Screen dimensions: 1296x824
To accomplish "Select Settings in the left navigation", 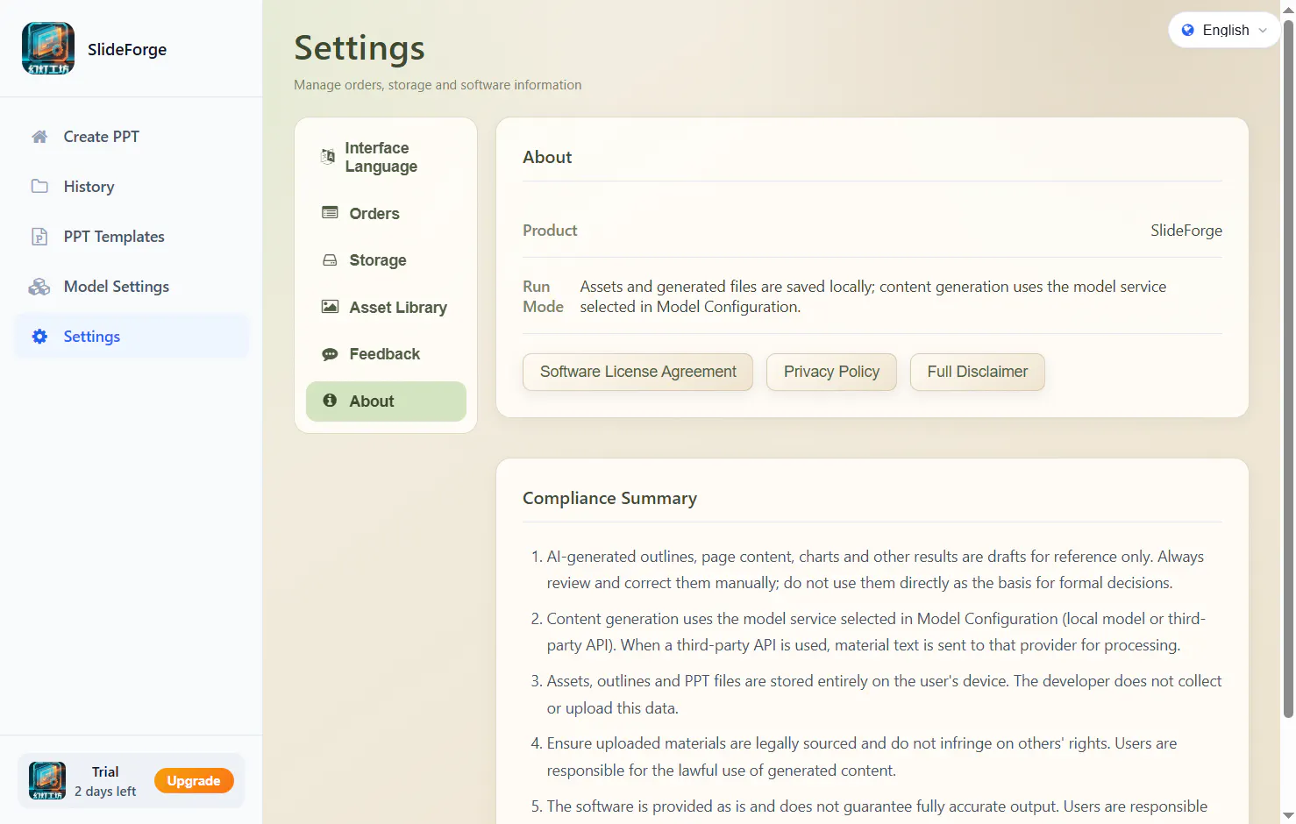I will (132, 337).
